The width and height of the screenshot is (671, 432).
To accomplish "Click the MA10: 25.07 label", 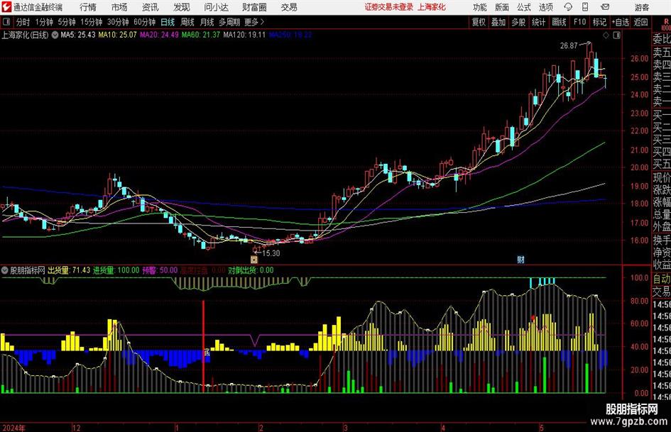I will [x=118, y=35].
